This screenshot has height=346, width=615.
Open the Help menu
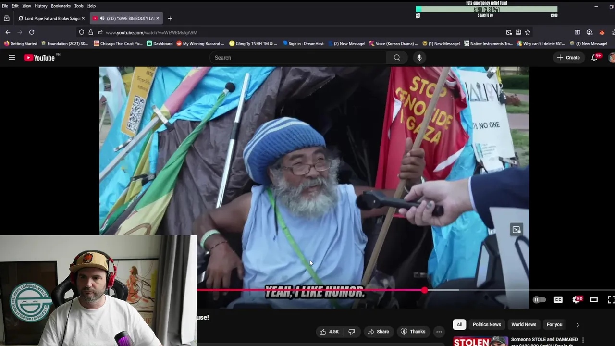91,6
